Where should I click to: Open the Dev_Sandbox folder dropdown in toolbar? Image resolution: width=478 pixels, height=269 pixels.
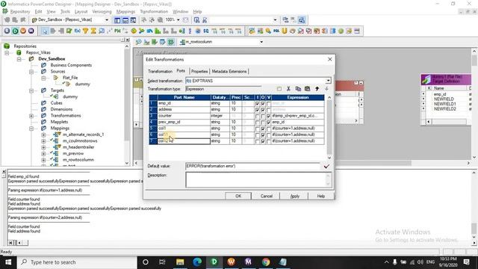click(x=107, y=20)
